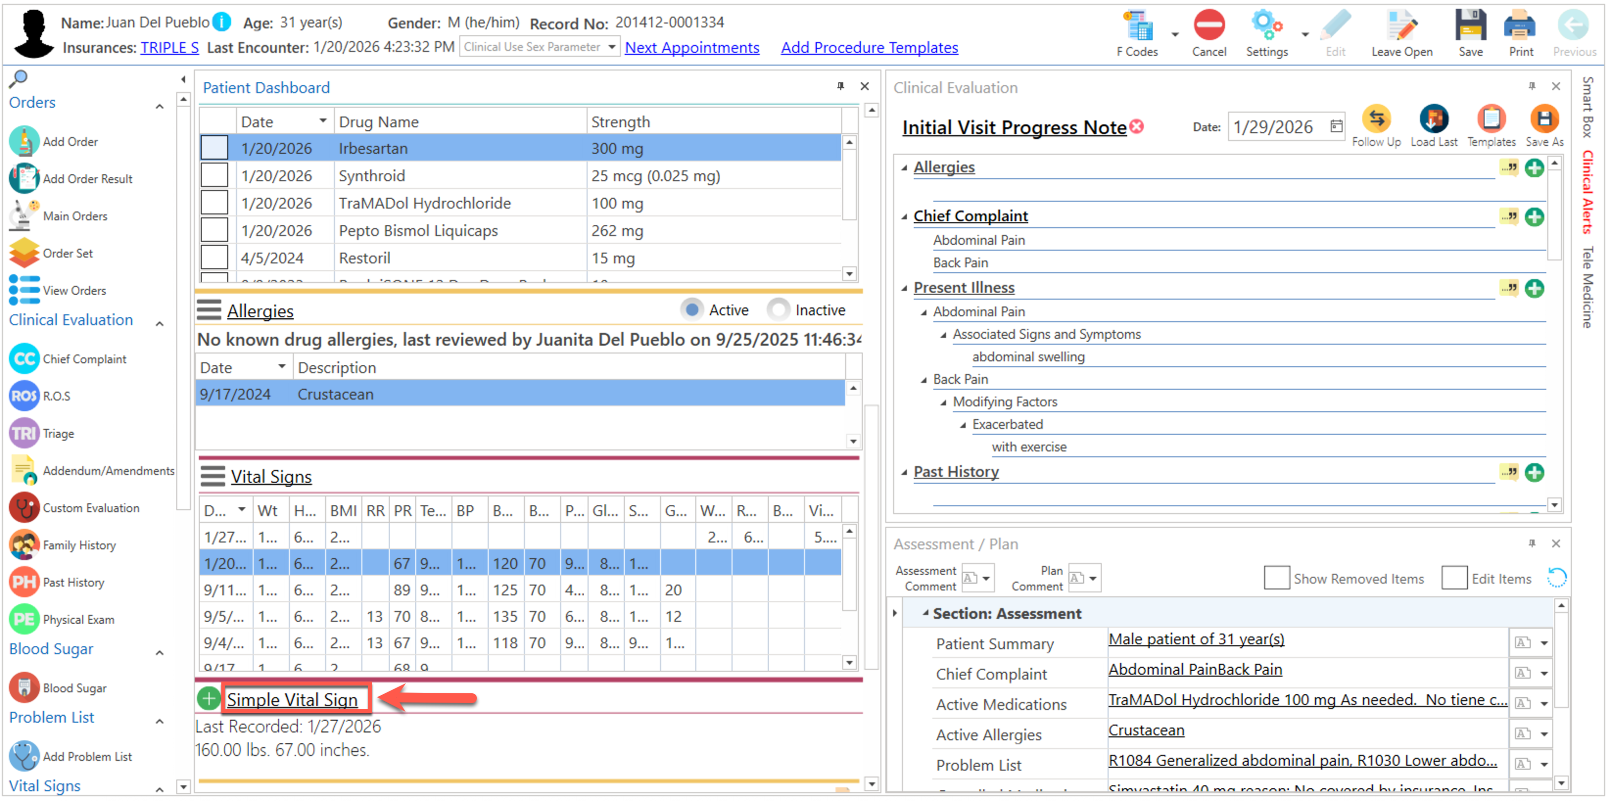Open the Smart Box side tab
The height and width of the screenshot is (801, 1610).
[1587, 107]
